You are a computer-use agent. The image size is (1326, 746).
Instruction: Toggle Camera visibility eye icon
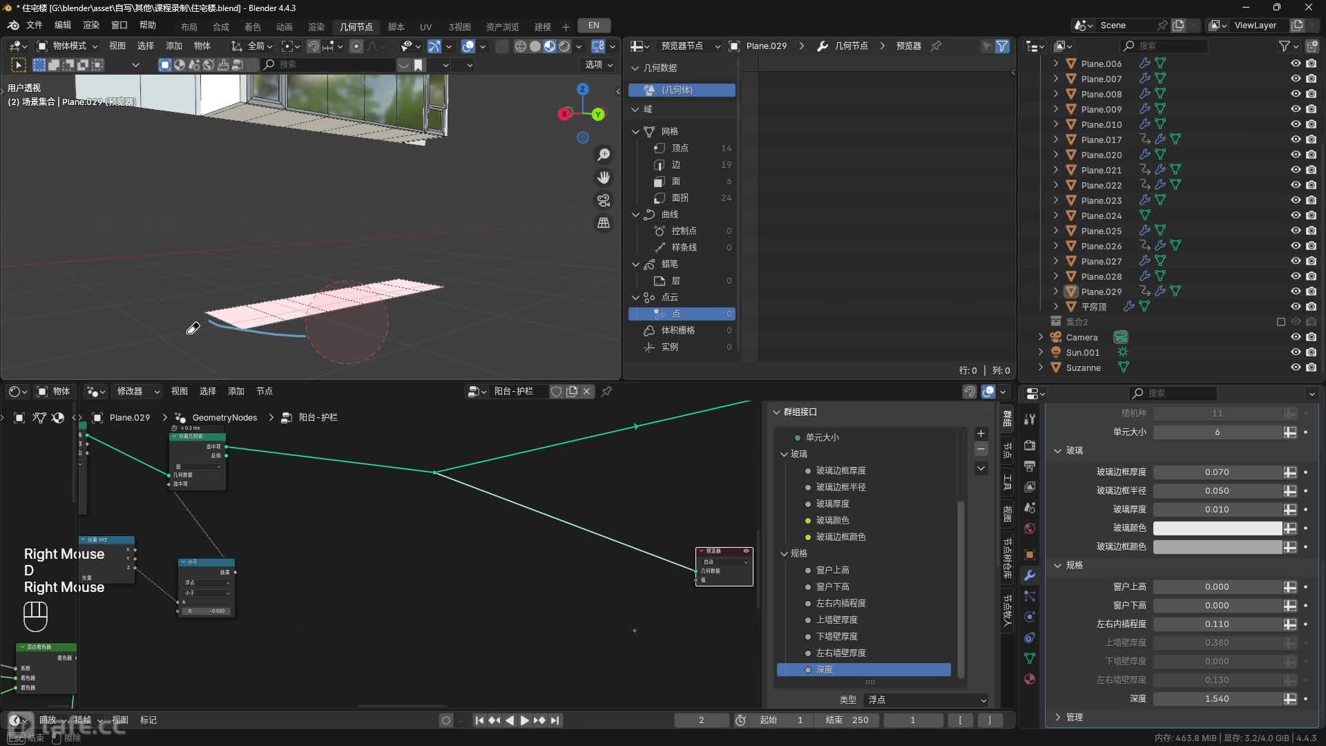click(x=1296, y=337)
